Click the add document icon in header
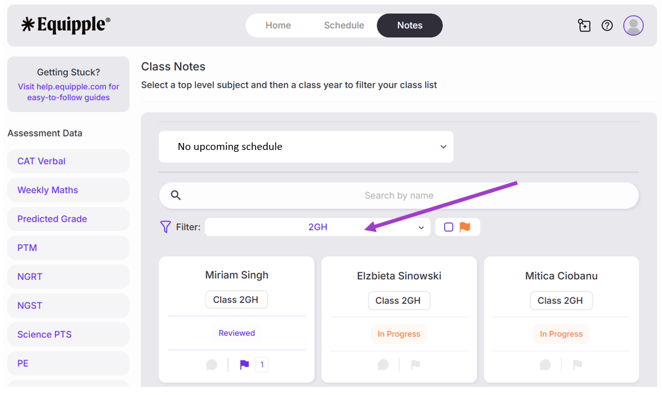This screenshot has height=395, width=662. click(x=585, y=26)
